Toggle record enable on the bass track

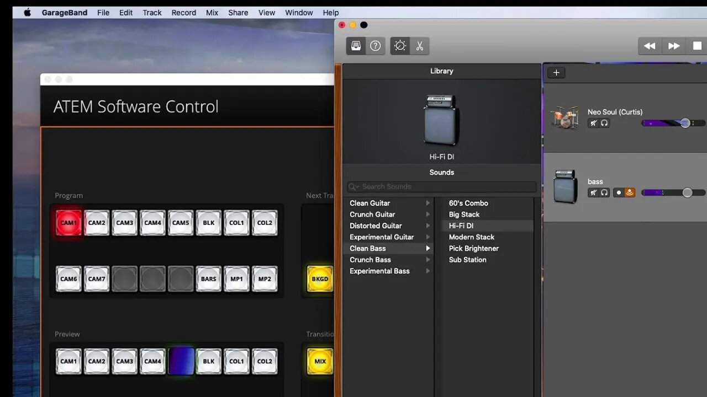tap(619, 192)
